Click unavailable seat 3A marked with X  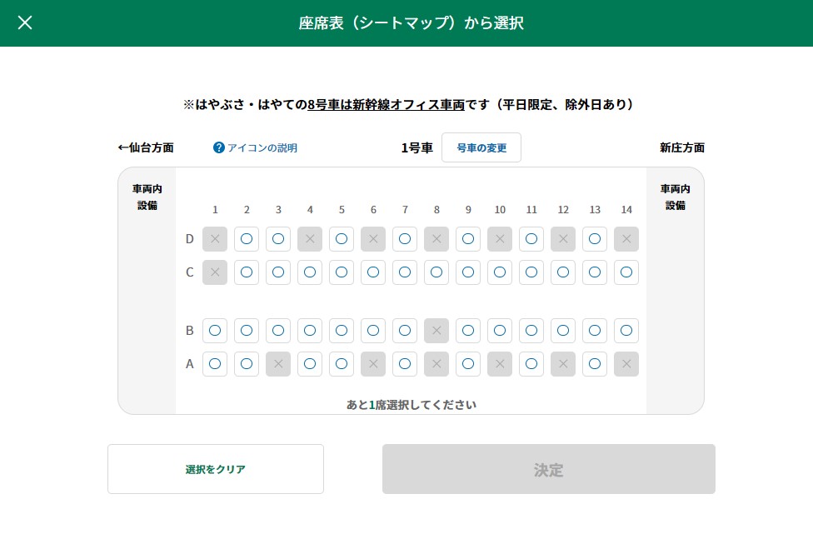coord(278,364)
